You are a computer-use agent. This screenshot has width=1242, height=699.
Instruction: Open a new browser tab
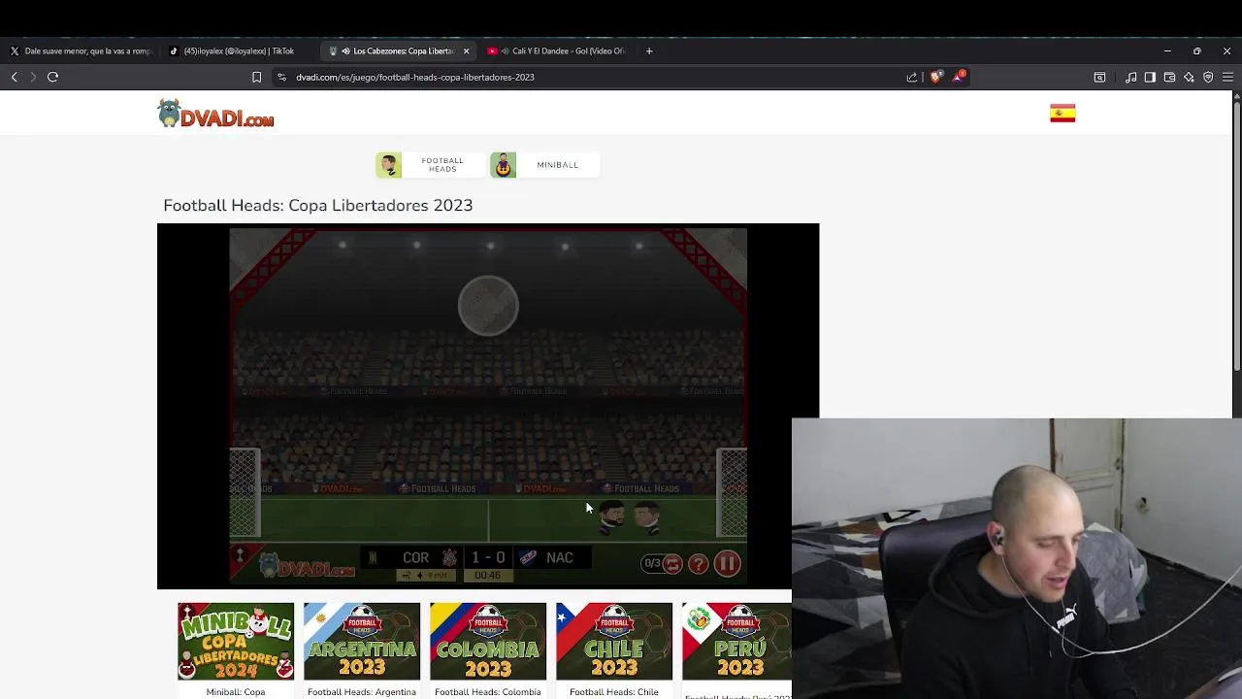tap(649, 50)
